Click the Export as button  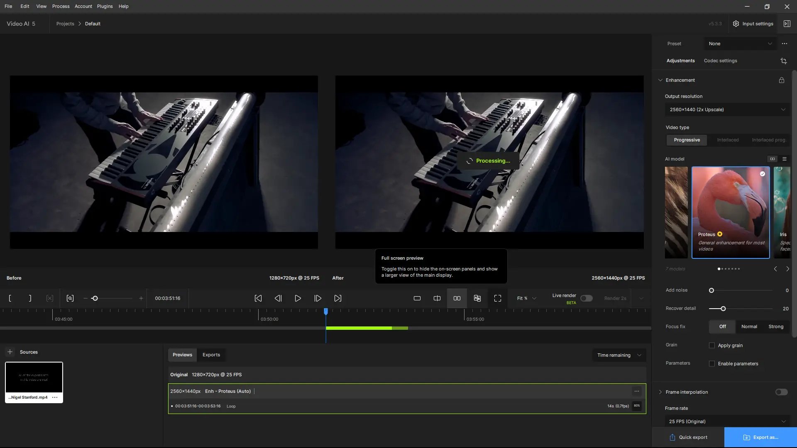click(x=760, y=437)
